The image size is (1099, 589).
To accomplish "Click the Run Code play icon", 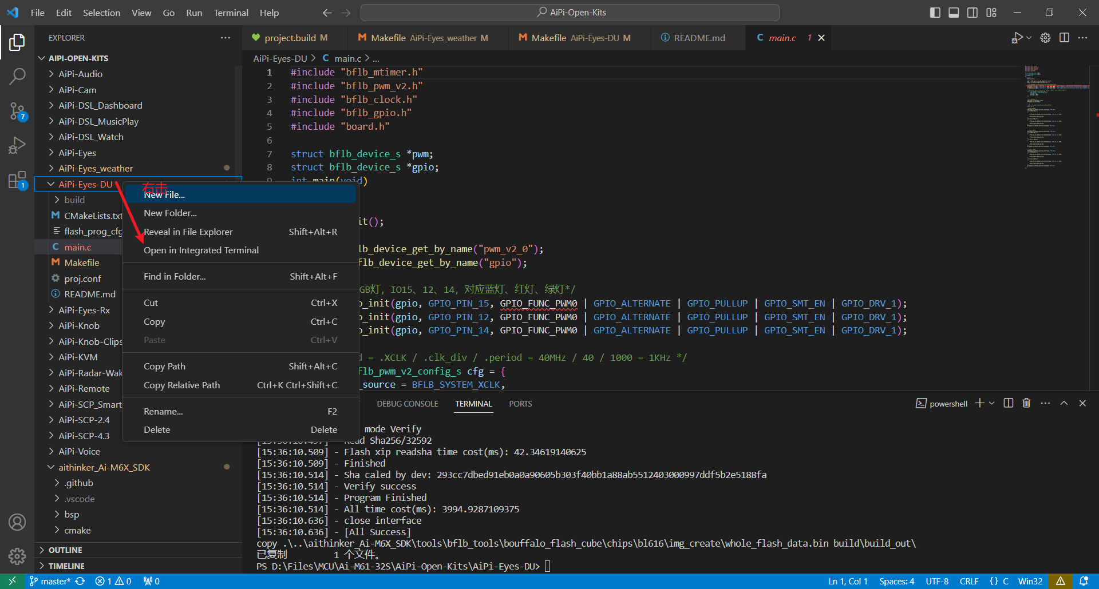I will tap(1017, 38).
